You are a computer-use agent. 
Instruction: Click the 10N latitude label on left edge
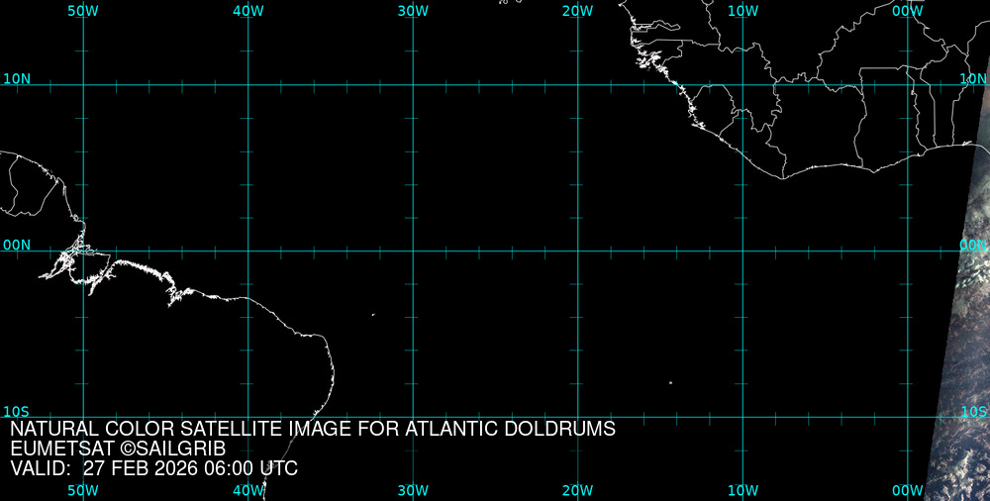click(x=17, y=78)
